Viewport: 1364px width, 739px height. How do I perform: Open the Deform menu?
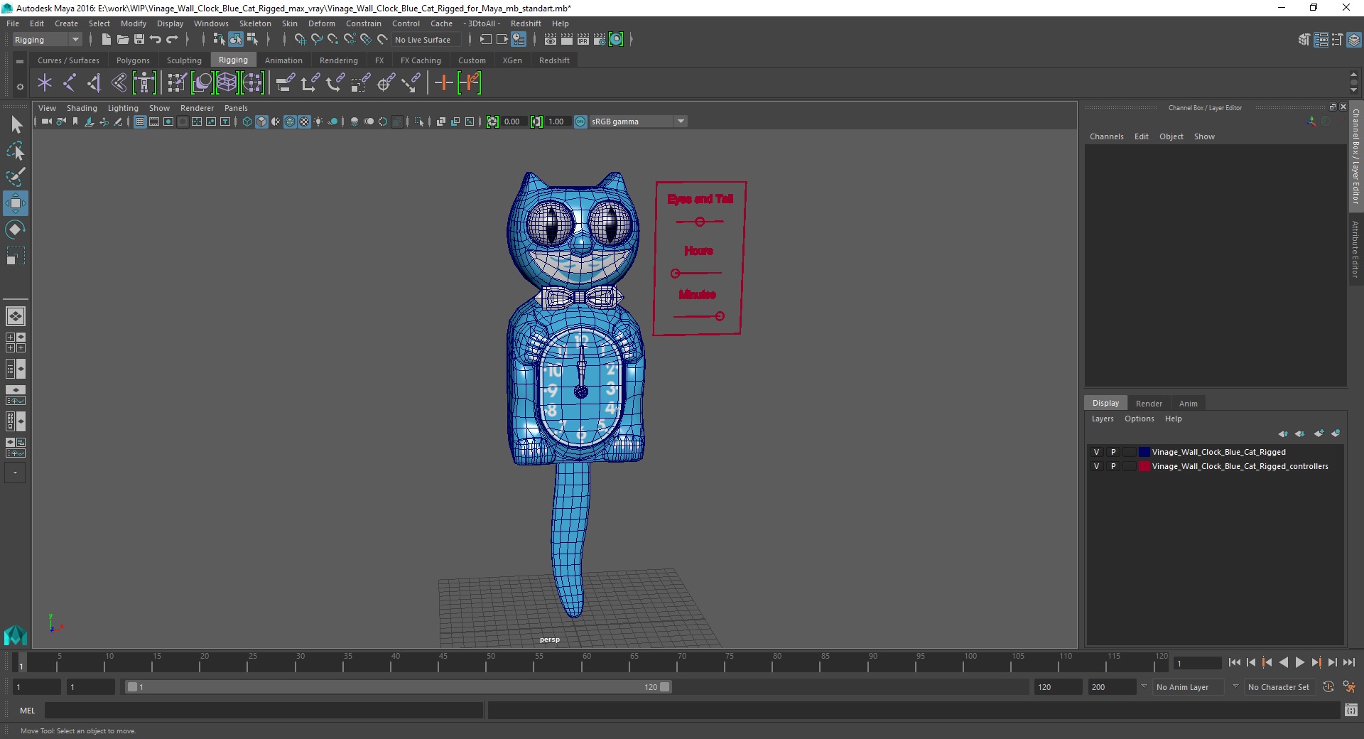point(321,23)
